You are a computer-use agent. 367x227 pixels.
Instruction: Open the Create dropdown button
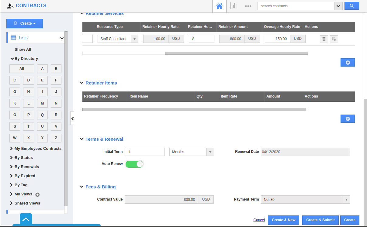click(25, 23)
